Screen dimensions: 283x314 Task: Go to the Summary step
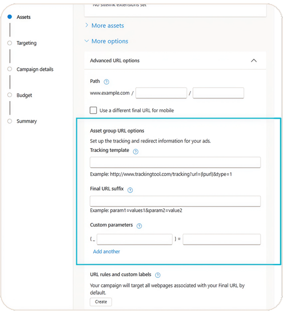tap(26, 121)
